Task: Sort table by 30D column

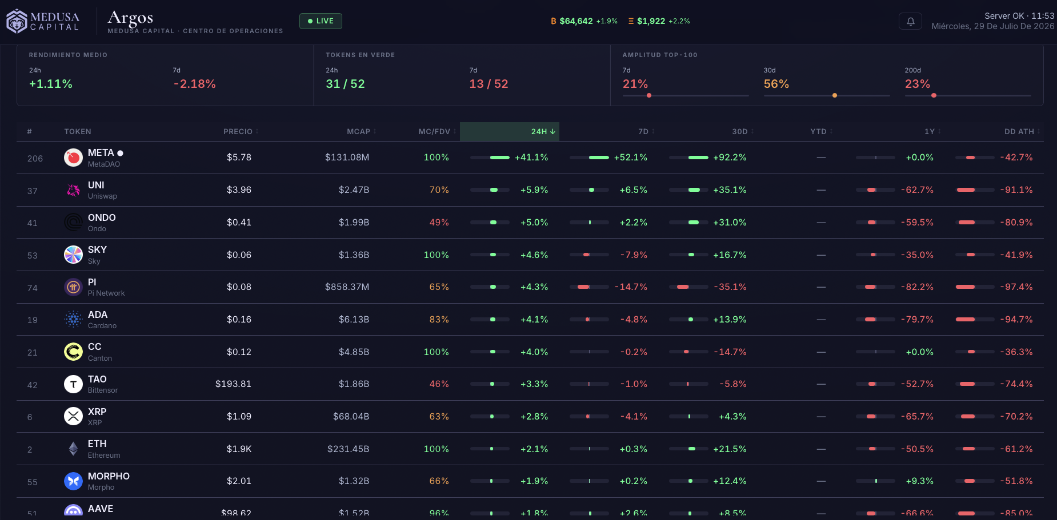Action: pyautogui.click(x=743, y=131)
